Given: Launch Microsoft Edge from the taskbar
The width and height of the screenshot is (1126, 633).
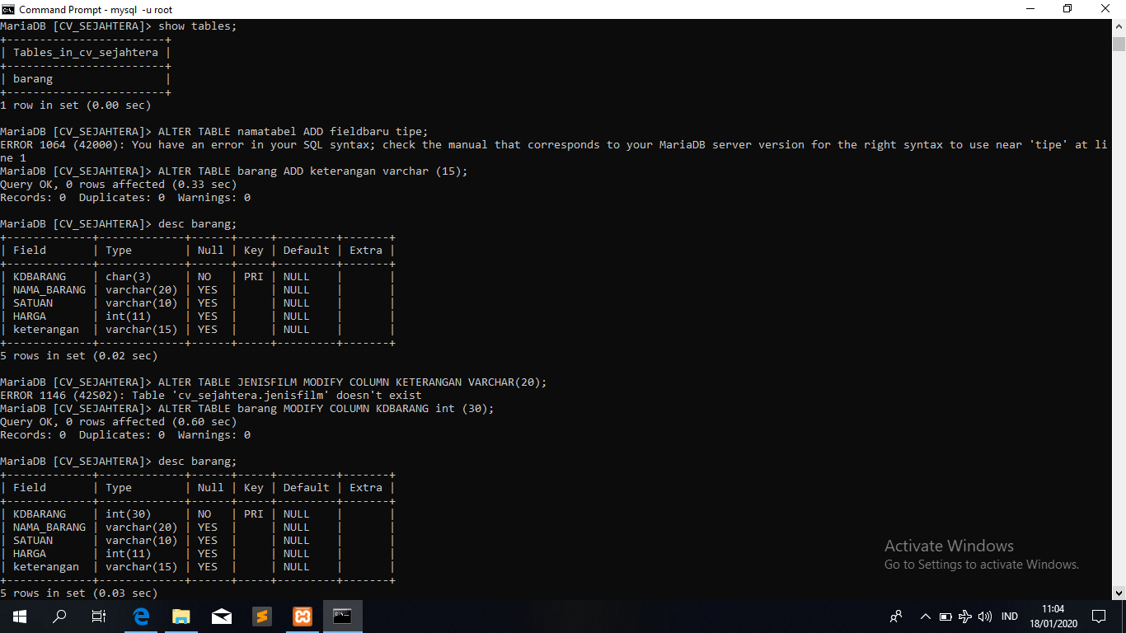Looking at the screenshot, I should click(x=141, y=616).
